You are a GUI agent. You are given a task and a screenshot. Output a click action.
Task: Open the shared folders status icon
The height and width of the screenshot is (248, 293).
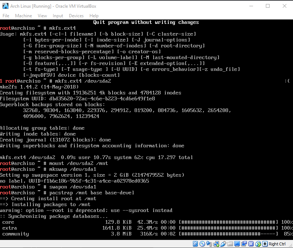point(230,244)
